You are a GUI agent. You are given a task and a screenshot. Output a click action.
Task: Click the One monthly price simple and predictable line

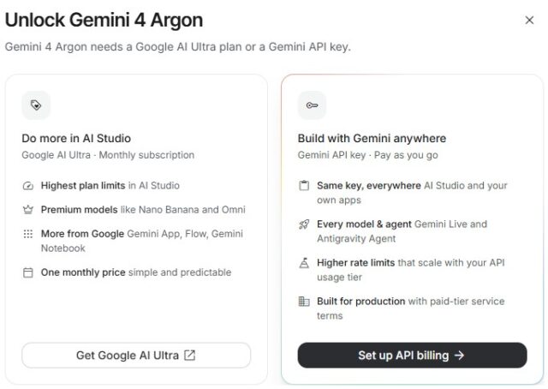[136, 272]
